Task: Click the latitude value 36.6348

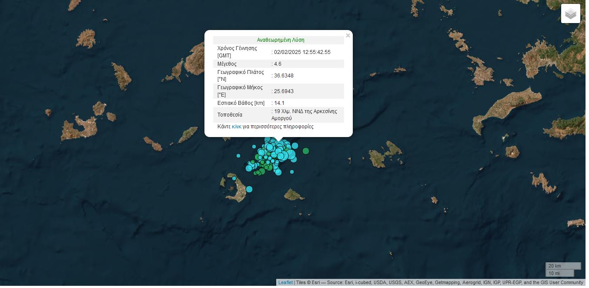Action: coord(284,76)
